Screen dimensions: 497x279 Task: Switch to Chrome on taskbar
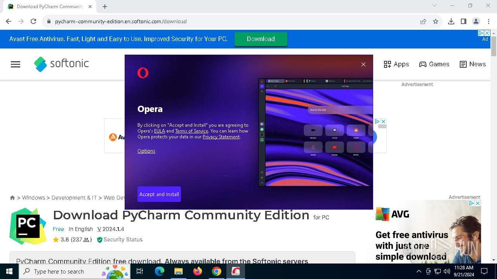[216, 271]
